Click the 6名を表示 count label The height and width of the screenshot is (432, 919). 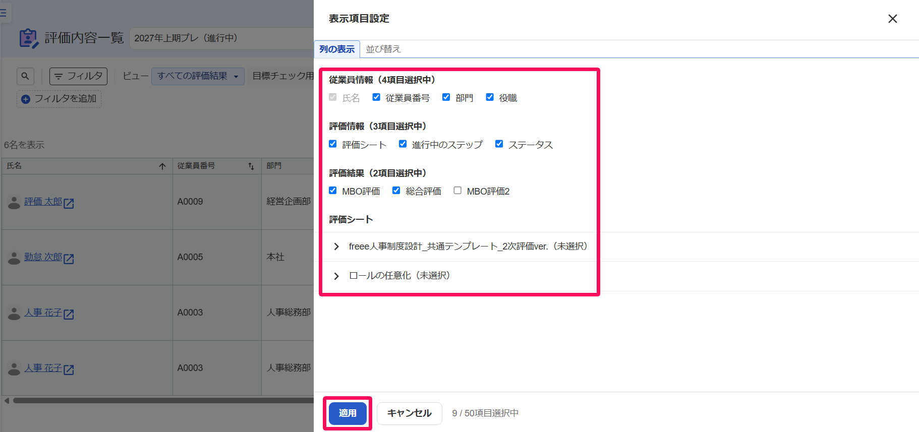(24, 145)
